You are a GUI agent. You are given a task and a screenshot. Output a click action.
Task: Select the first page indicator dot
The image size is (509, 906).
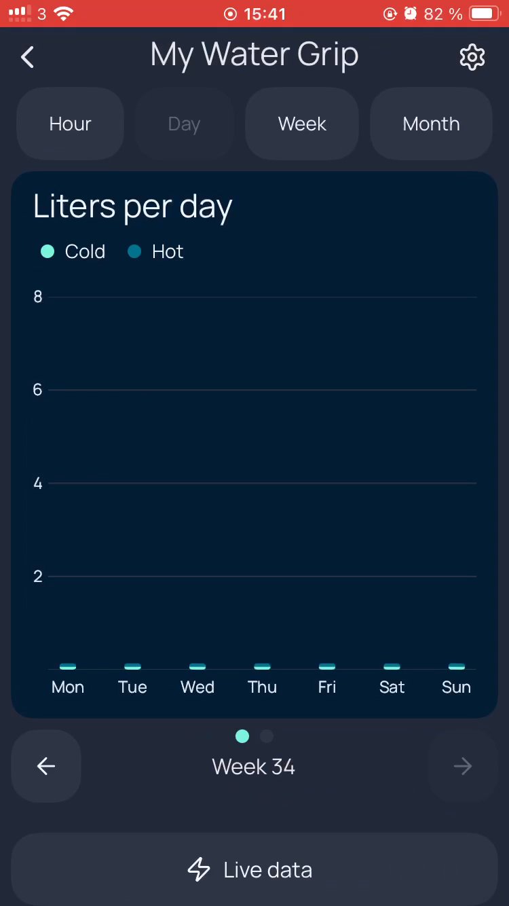pos(242,736)
